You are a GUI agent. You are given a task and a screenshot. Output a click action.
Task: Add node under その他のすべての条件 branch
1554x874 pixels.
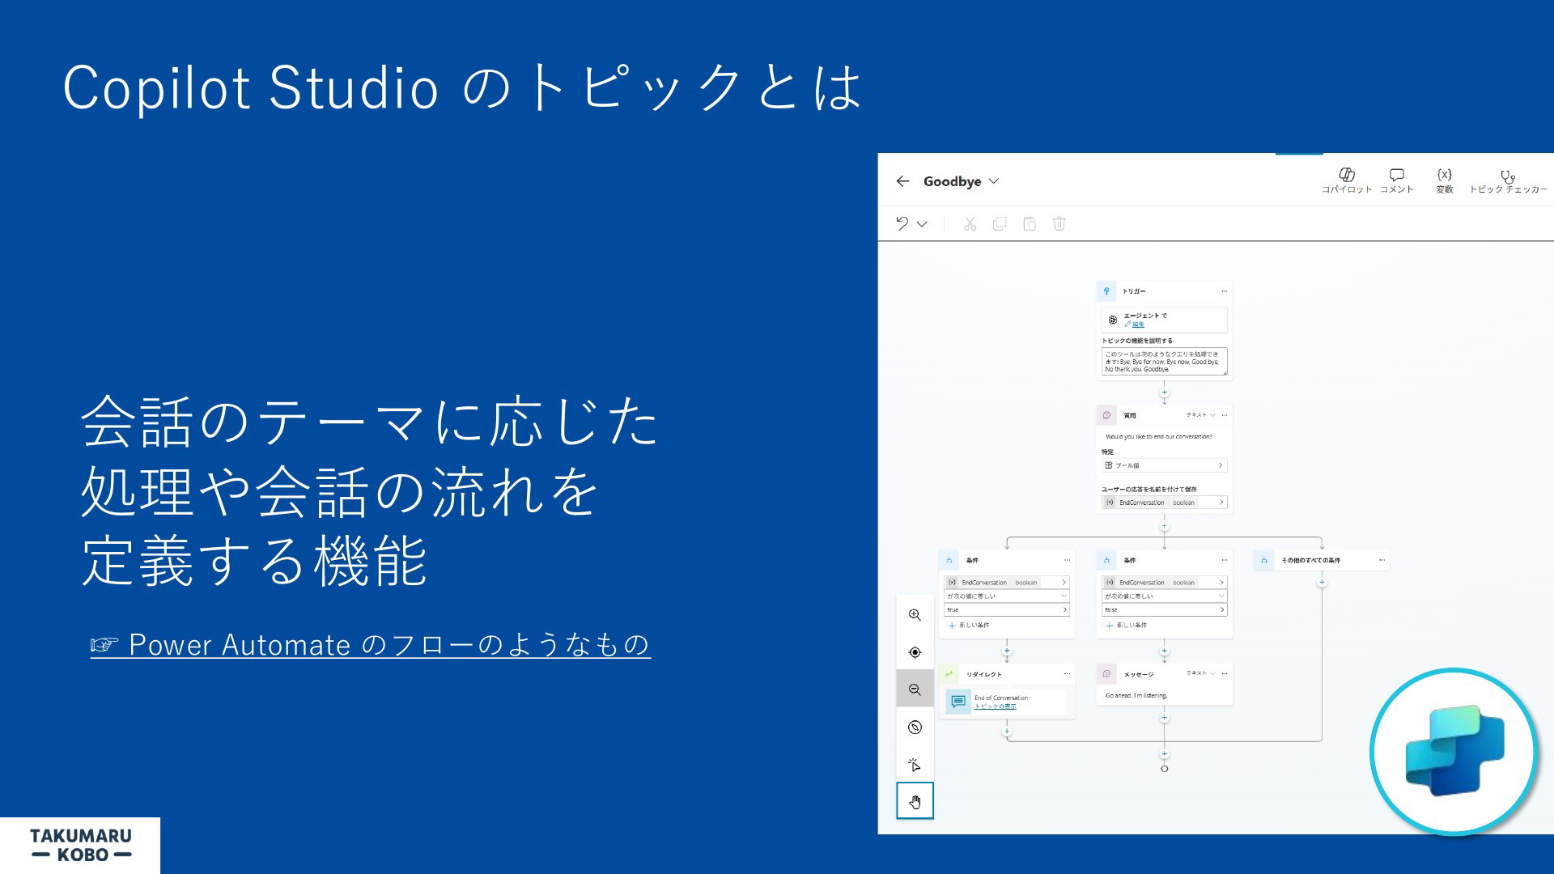(1322, 583)
